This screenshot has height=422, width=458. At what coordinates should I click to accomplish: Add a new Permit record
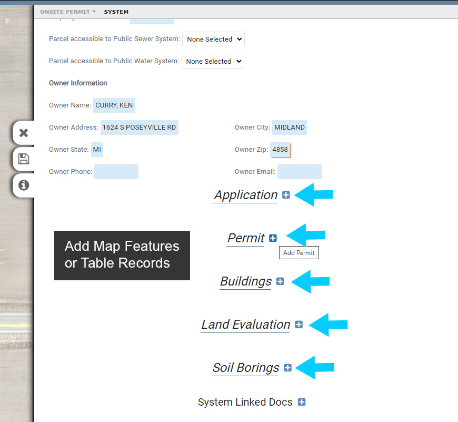(273, 238)
